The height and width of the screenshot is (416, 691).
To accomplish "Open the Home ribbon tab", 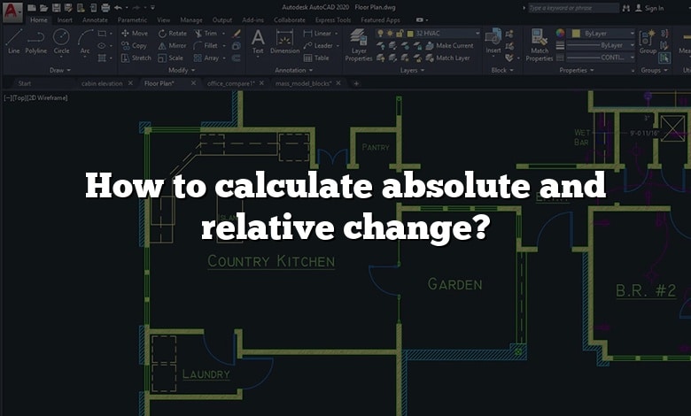I will [39, 19].
